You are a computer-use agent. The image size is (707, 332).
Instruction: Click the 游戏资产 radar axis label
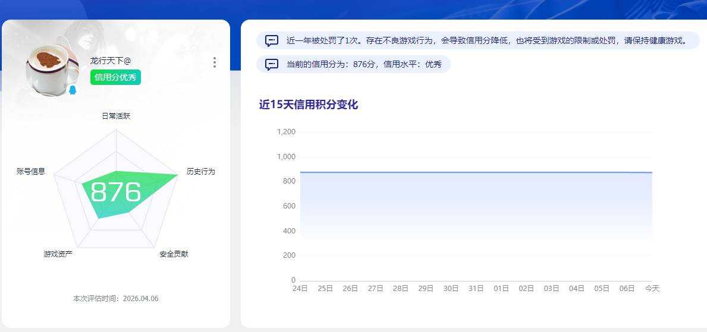pos(58,254)
